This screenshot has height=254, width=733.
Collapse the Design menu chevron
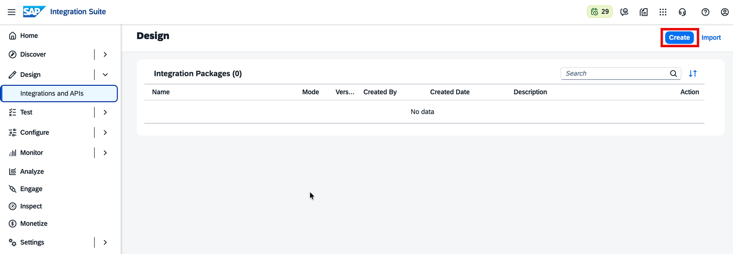pyautogui.click(x=105, y=75)
